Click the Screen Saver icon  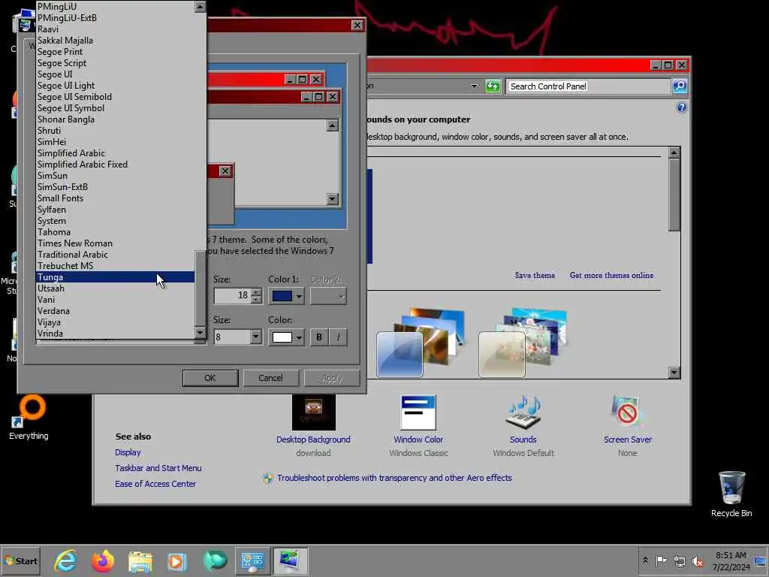(x=627, y=413)
